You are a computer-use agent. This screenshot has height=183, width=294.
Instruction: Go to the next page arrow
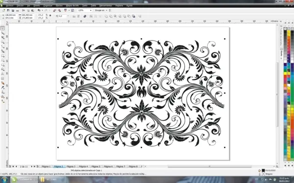31,166
